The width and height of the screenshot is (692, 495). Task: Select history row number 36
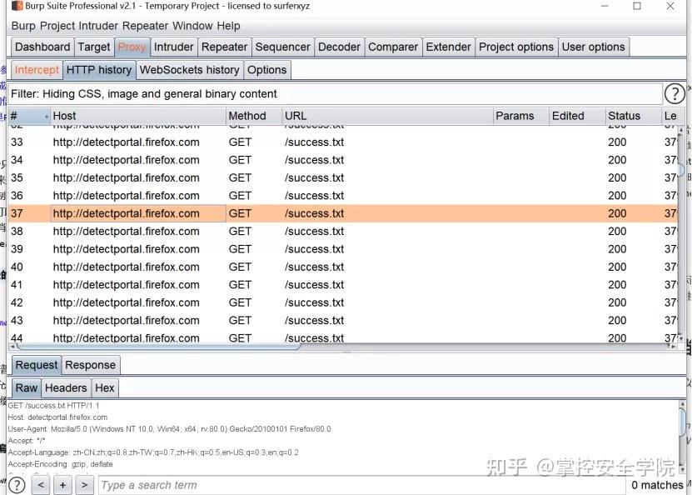tap(342, 196)
